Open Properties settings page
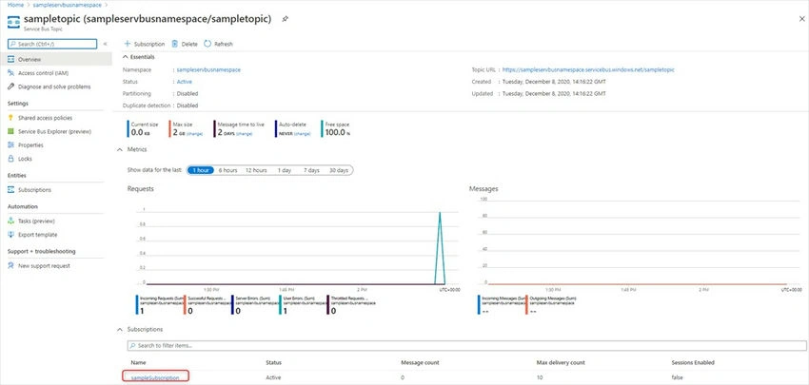Screen dimensions: 809x385 [x=31, y=145]
